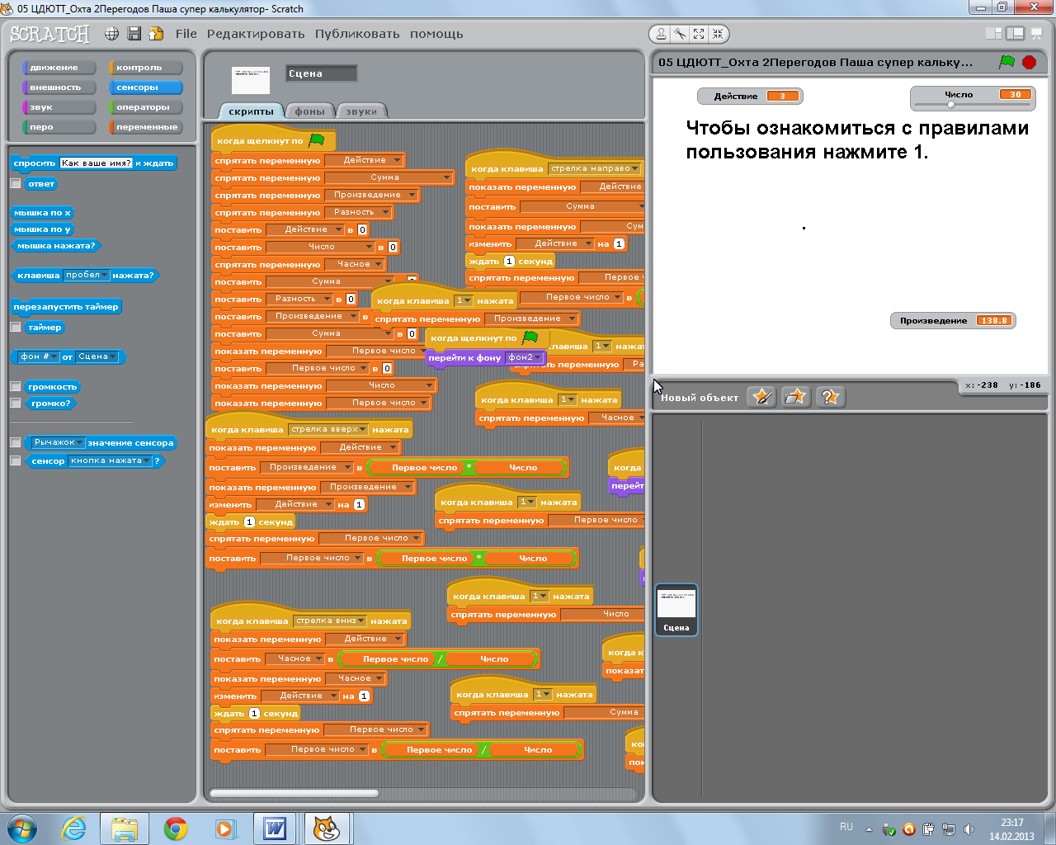Click the Windows Start button

(22, 828)
